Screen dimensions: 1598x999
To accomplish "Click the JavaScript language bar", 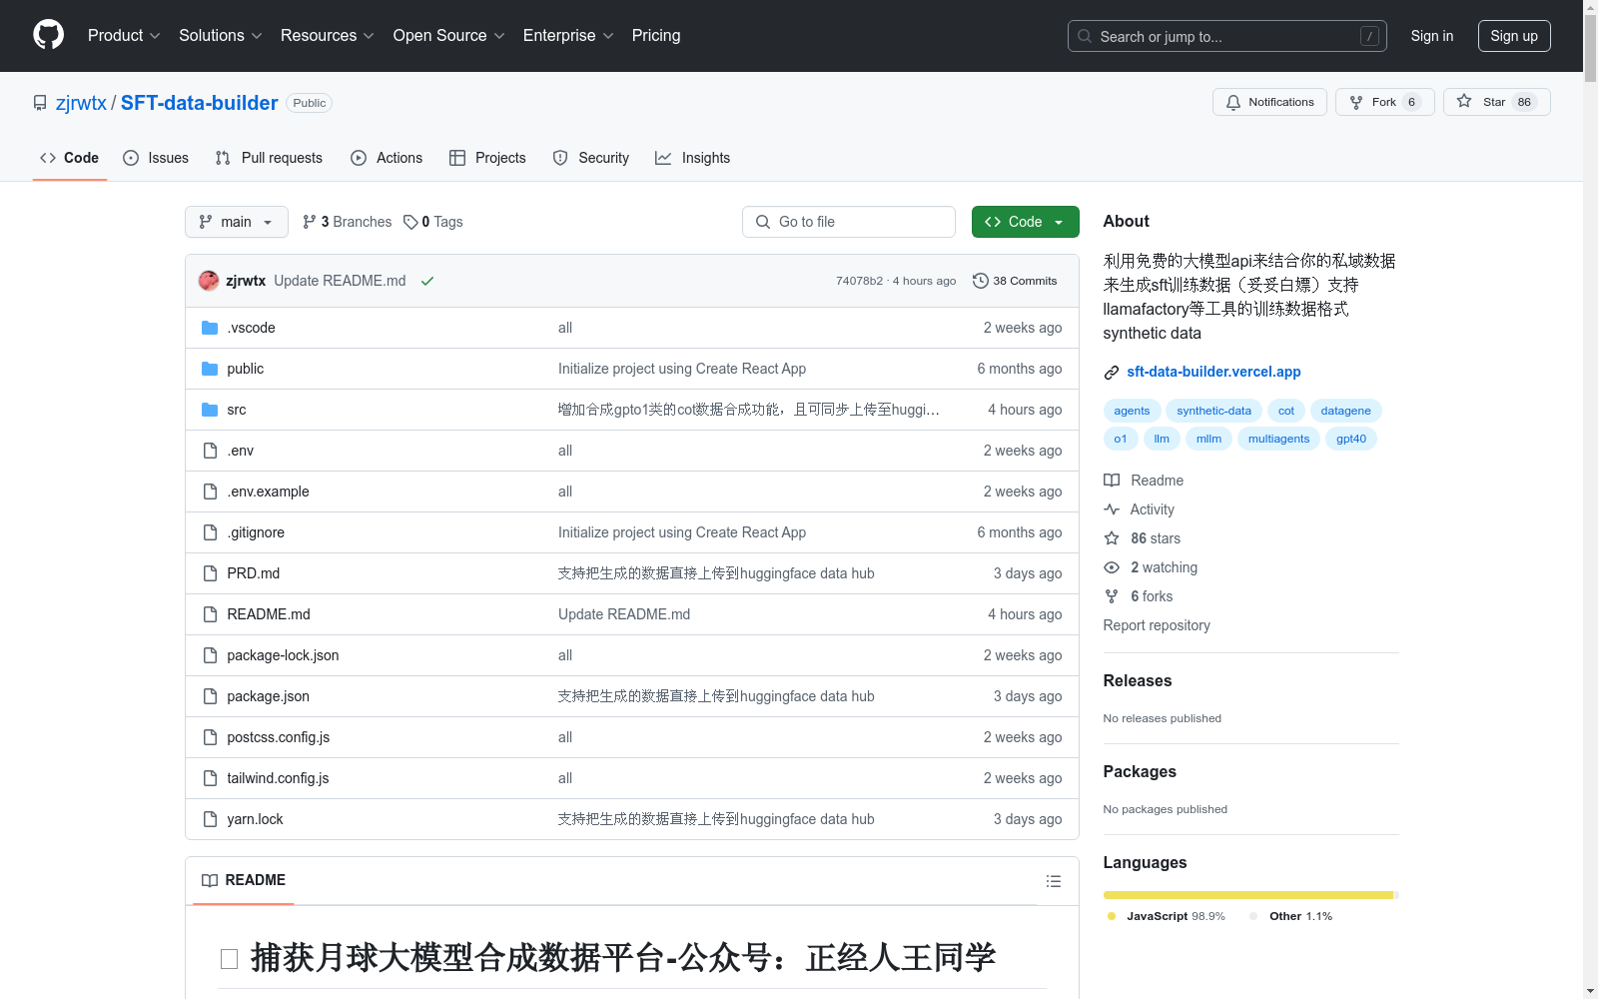I will [x=1247, y=895].
